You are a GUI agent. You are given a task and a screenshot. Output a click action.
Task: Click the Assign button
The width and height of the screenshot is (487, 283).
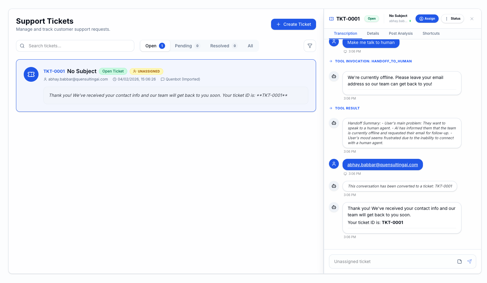pos(427,19)
